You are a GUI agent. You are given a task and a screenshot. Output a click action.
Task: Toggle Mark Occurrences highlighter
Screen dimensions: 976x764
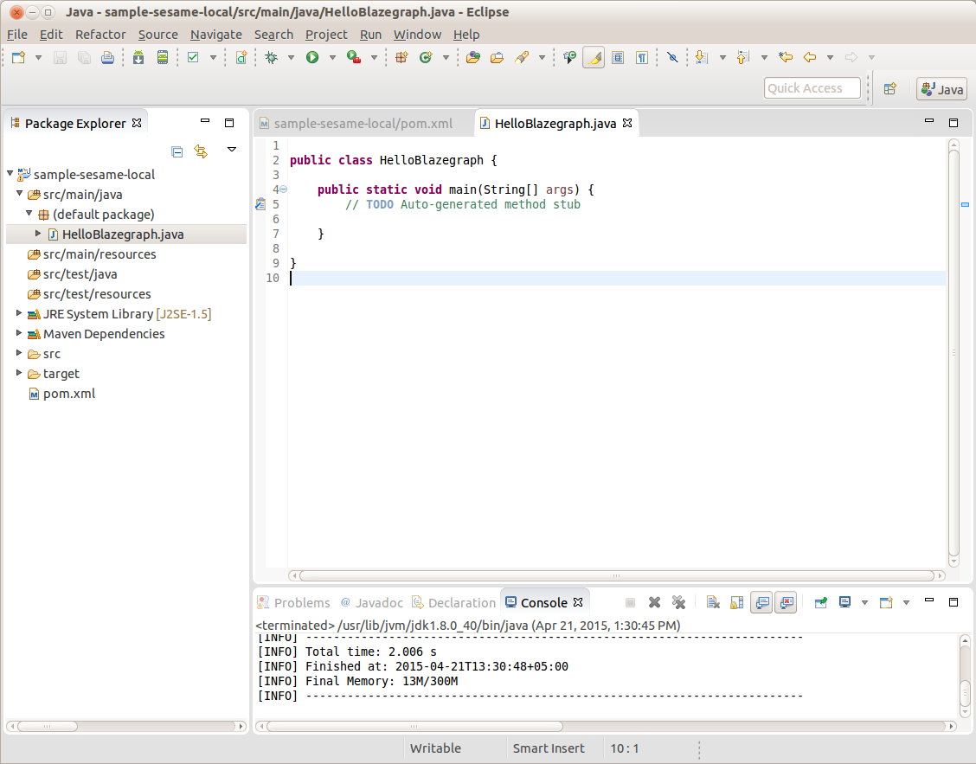[x=594, y=58]
